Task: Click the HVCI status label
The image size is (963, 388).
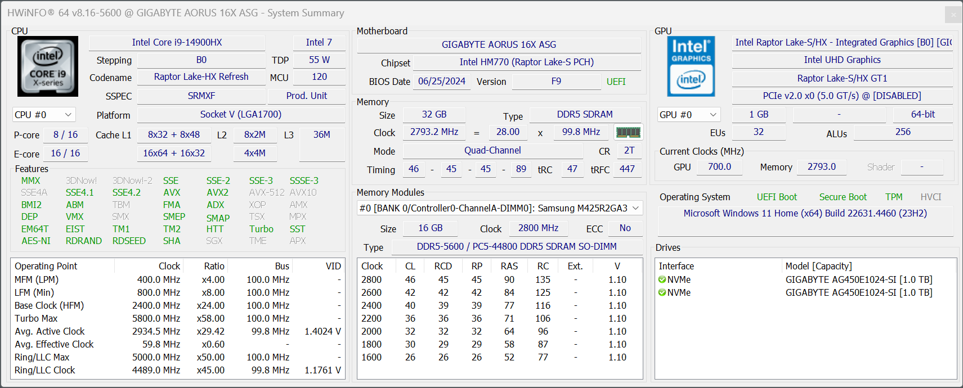Action: tap(930, 197)
